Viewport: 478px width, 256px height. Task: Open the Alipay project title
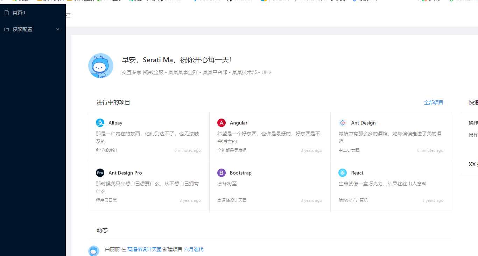tap(115, 123)
